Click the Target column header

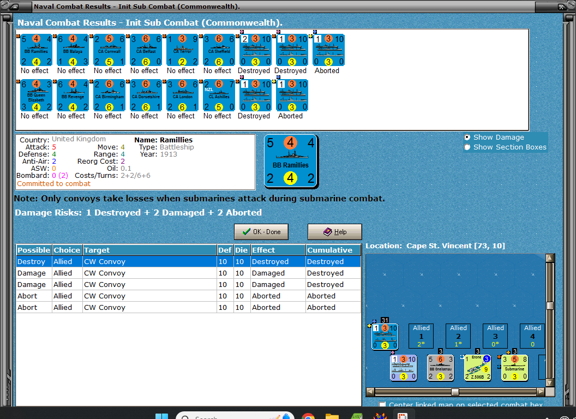point(149,250)
